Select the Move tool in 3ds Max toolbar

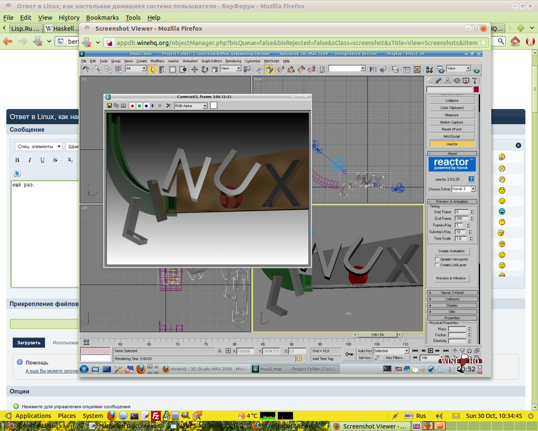click(x=195, y=69)
